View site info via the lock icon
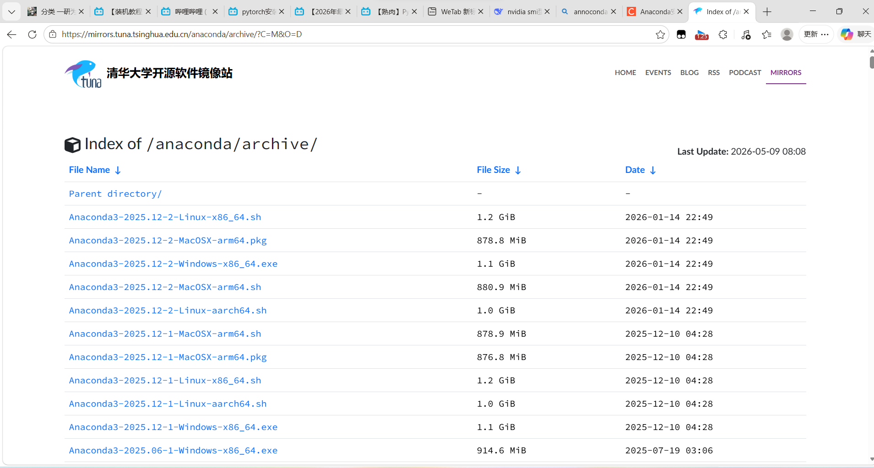 tap(53, 34)
